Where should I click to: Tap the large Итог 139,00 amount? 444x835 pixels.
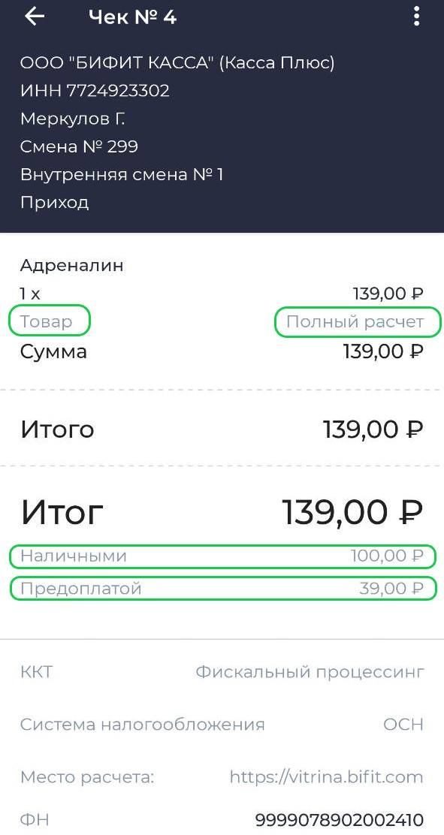[352, 512]
